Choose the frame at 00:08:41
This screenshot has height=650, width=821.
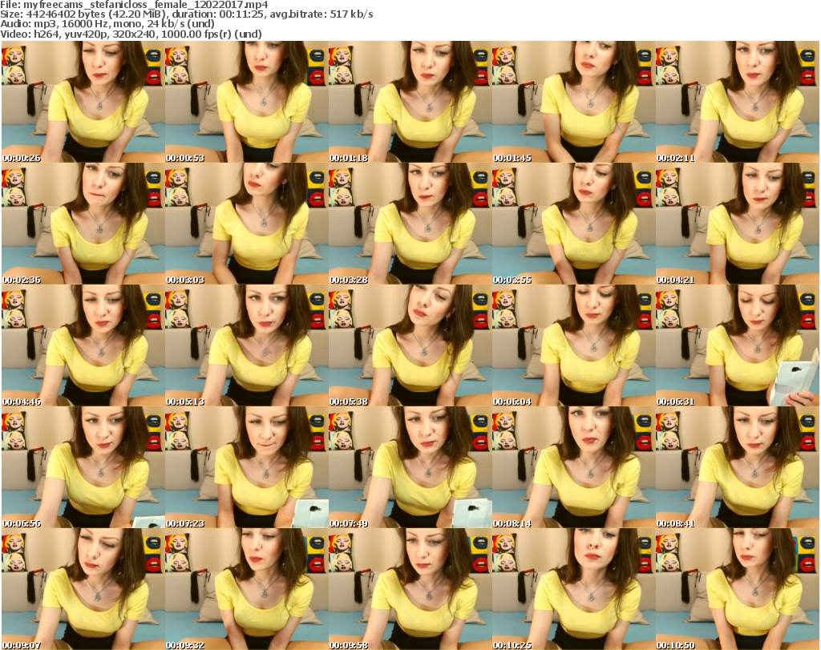click(x=738, y=467)
